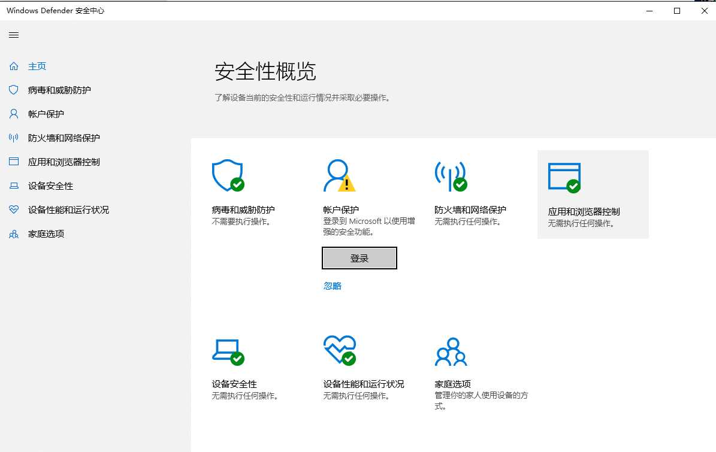Viewport: 716px width, 452px height.
Task: Select 主页 in the sidebar
Action: tap(37, 66)
